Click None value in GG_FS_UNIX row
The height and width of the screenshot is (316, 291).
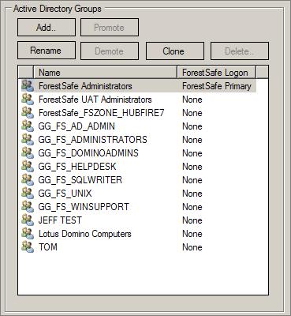(192, 194)
